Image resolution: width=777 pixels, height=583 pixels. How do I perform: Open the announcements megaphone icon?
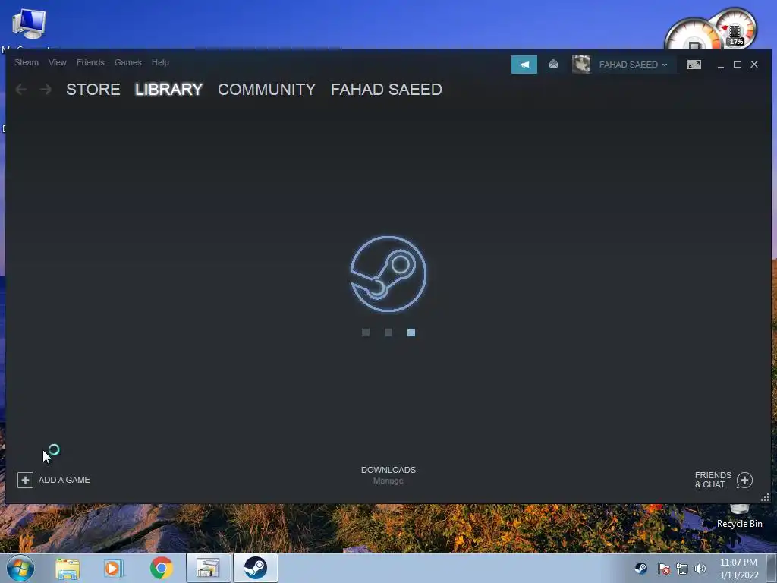click(524, 65)
